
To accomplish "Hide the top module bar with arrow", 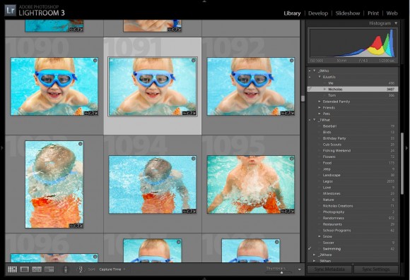I will 204,1.
